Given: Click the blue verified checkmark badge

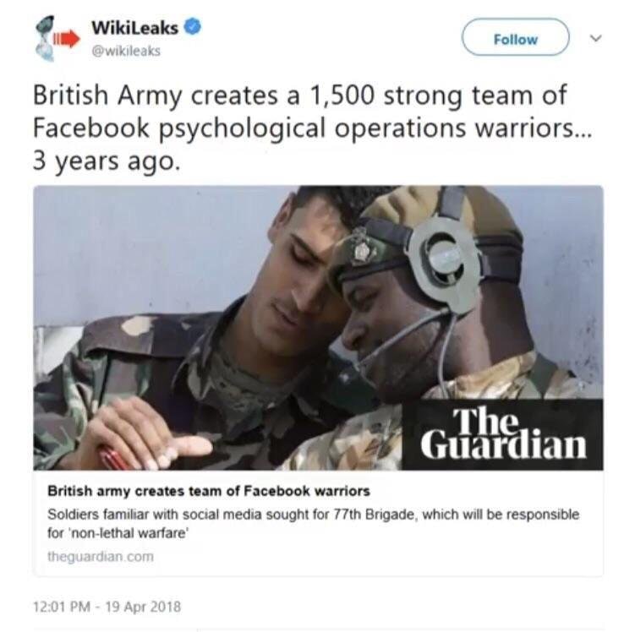Looking at the screenshot, I should tap(193, 27).
